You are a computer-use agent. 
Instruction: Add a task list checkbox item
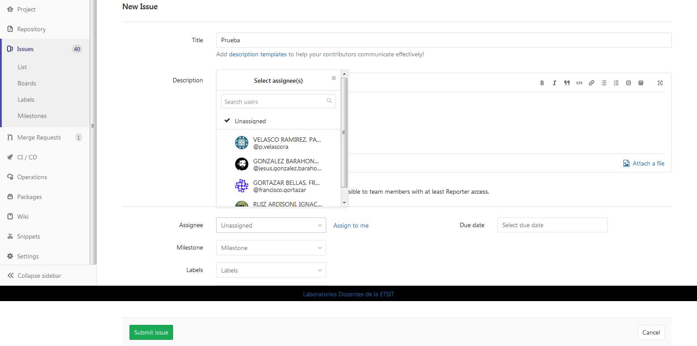point(628,83)
